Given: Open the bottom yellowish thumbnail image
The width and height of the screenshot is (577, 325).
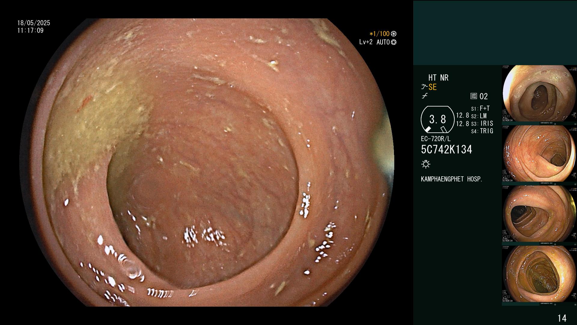Looking at the screenshot, I should [x=539, y=274].
